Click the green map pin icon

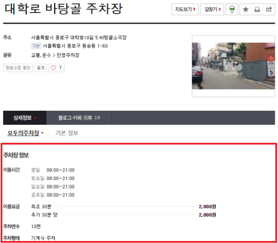[x=232, y=9]
